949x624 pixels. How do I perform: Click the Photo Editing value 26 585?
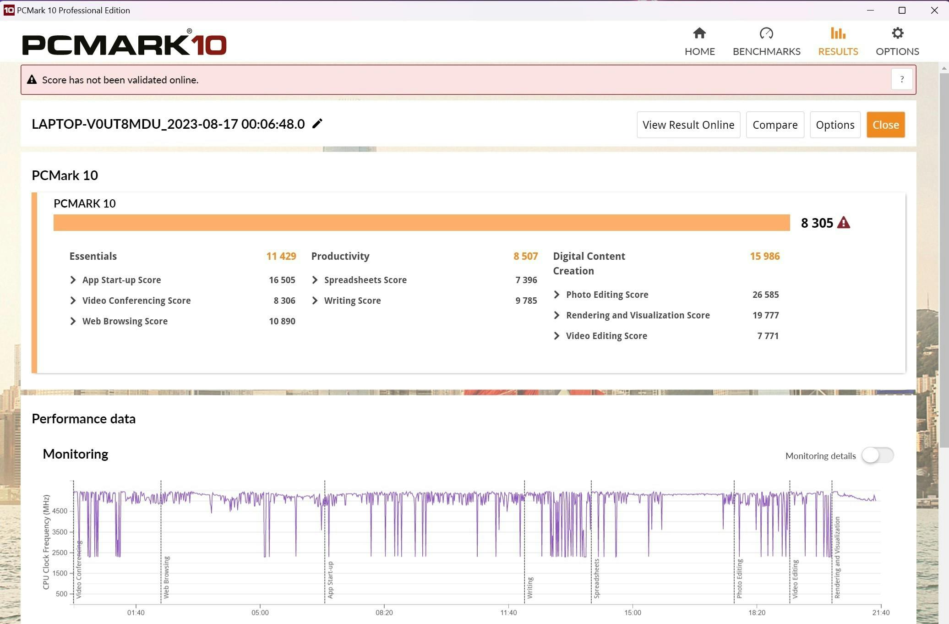(765, 295)
